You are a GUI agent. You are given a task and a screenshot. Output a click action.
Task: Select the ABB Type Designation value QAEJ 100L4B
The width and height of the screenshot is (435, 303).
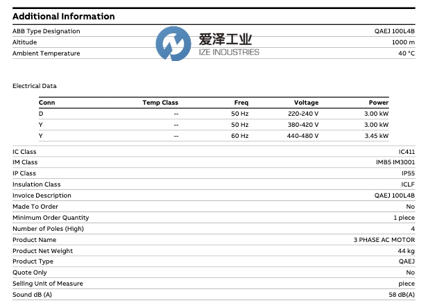point(394,31)
